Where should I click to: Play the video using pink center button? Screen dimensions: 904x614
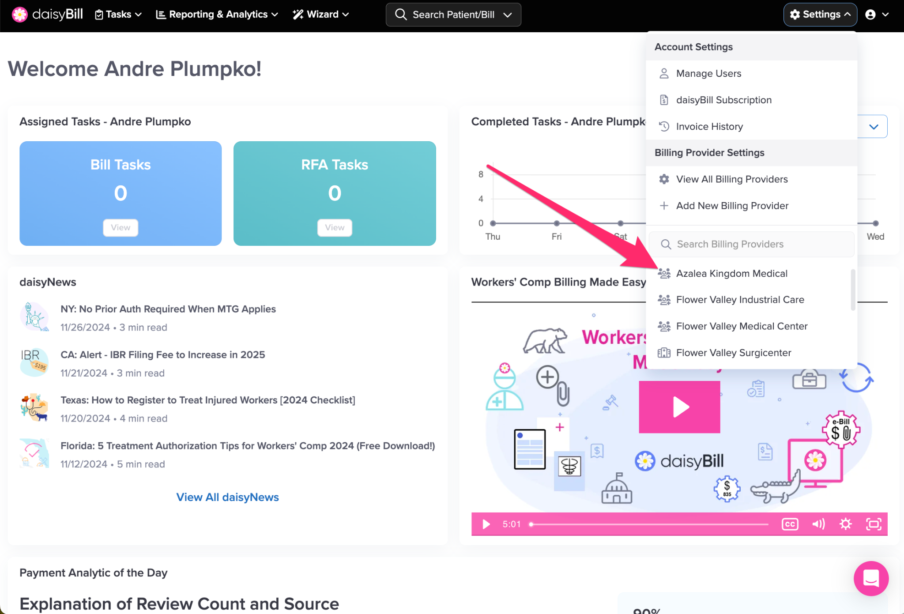679,407
